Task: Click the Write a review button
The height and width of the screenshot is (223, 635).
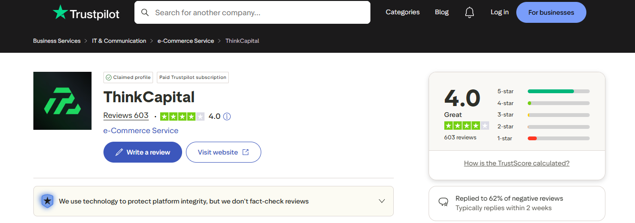Action: coord(143,152)
